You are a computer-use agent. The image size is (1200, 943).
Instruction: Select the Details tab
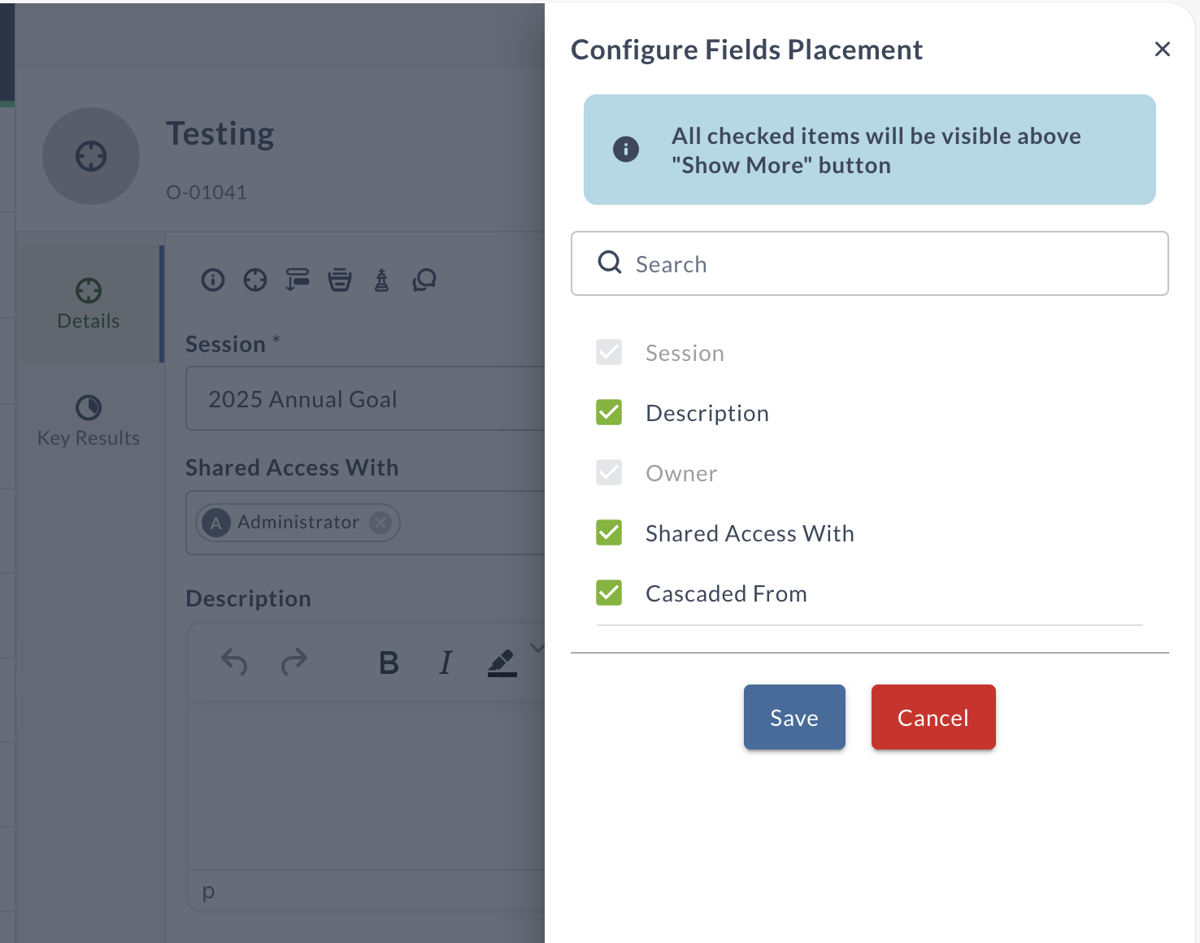88,303
